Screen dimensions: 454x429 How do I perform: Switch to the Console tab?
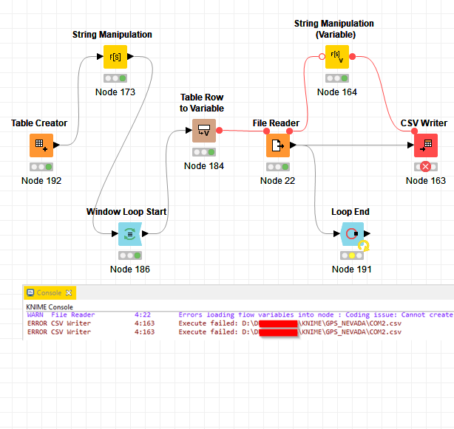[x=49, y=293]
